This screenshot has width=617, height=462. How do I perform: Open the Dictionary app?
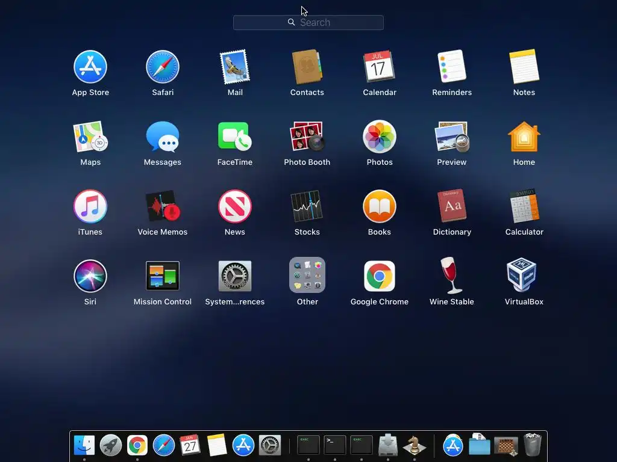pyautogui.click(x=452, y=206)
